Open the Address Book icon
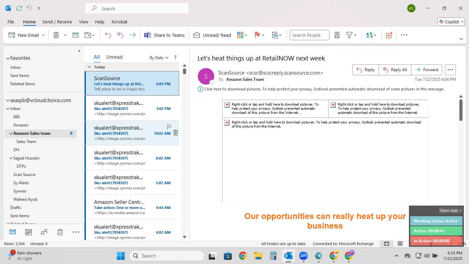Image resolution: width=469 pixels, height=264 pixels. pos(337,35)
